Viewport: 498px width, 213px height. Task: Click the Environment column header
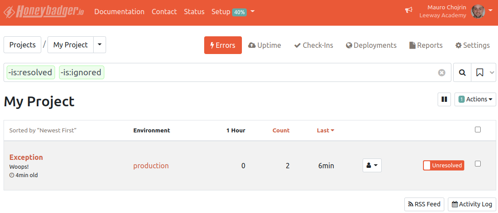(151, 130)
